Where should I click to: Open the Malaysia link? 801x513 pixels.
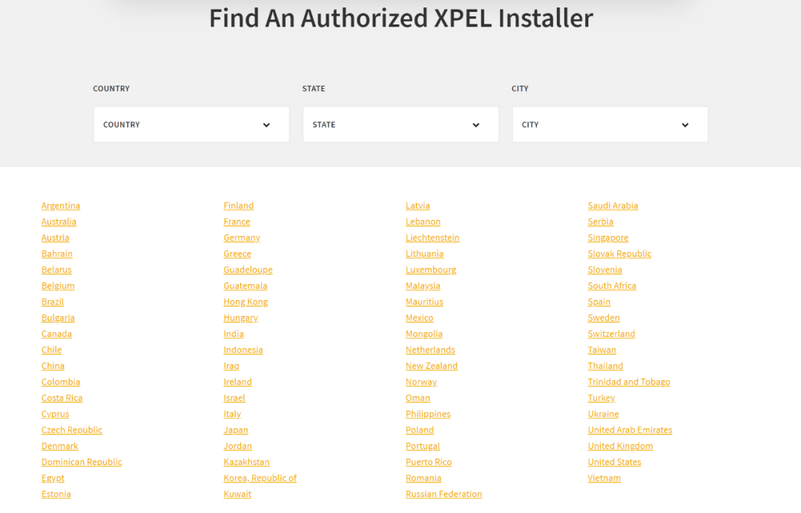click(x=423, y=286)
